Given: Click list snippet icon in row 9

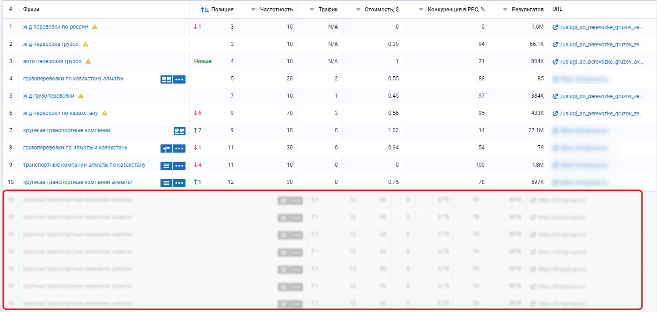Looking at the screenshot, I should pos(166,166).
